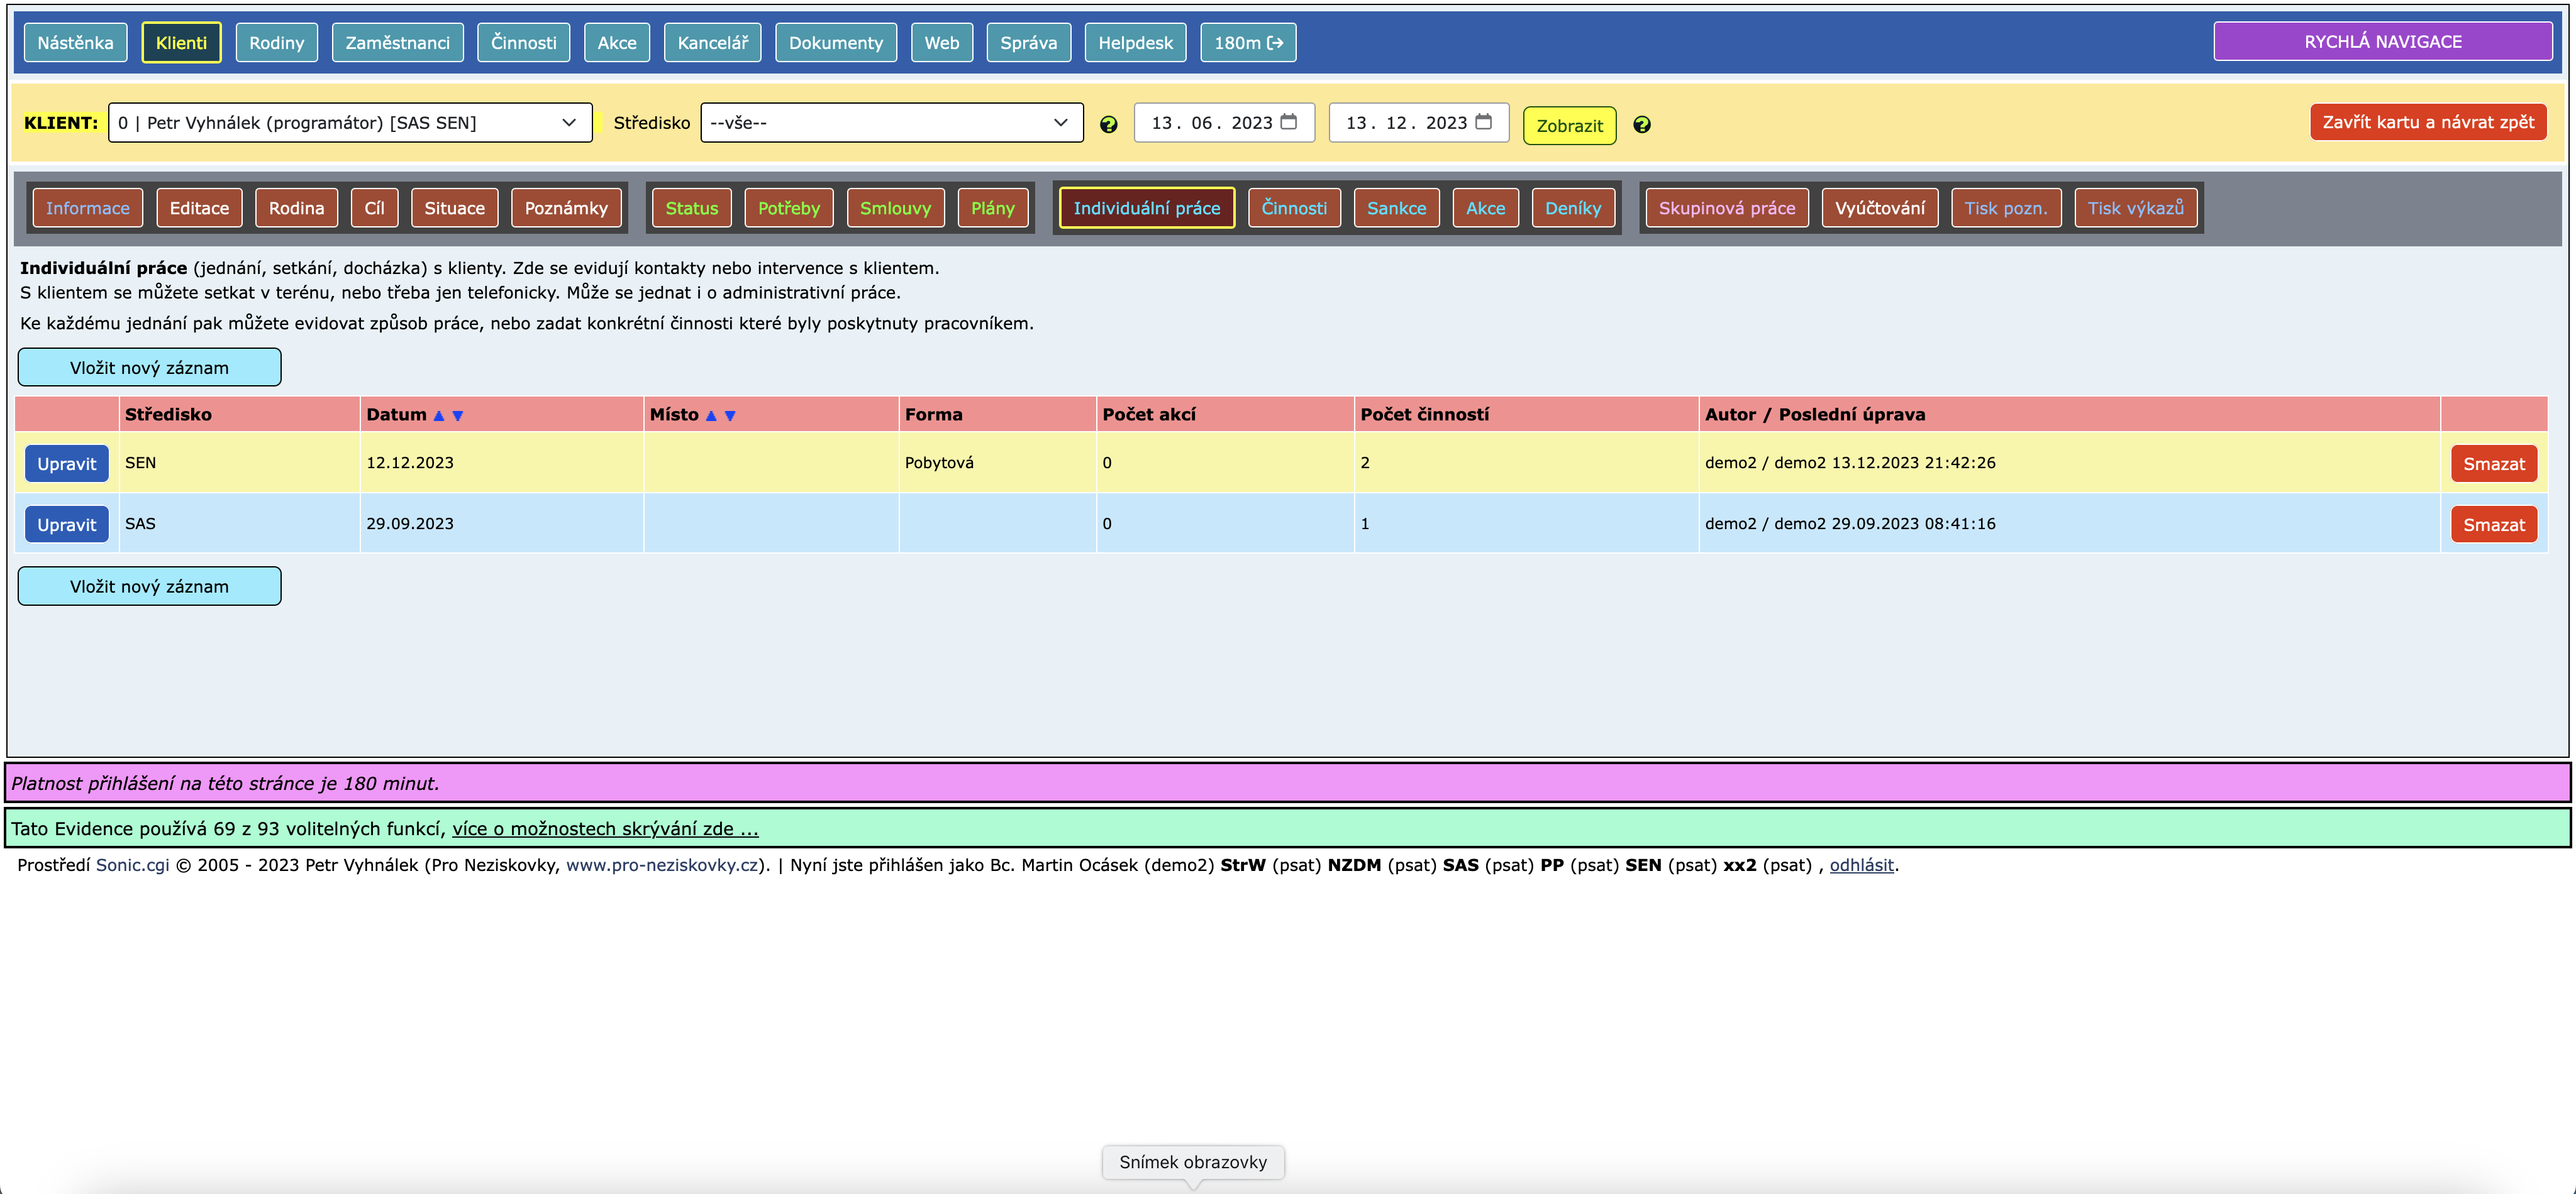Click top Vložit nový záznam button
Viewport: 2576px width, 1194px height.
(x=149, y=368)
